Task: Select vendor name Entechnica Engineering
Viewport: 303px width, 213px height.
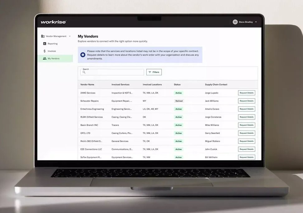Action: coord(92,109)
